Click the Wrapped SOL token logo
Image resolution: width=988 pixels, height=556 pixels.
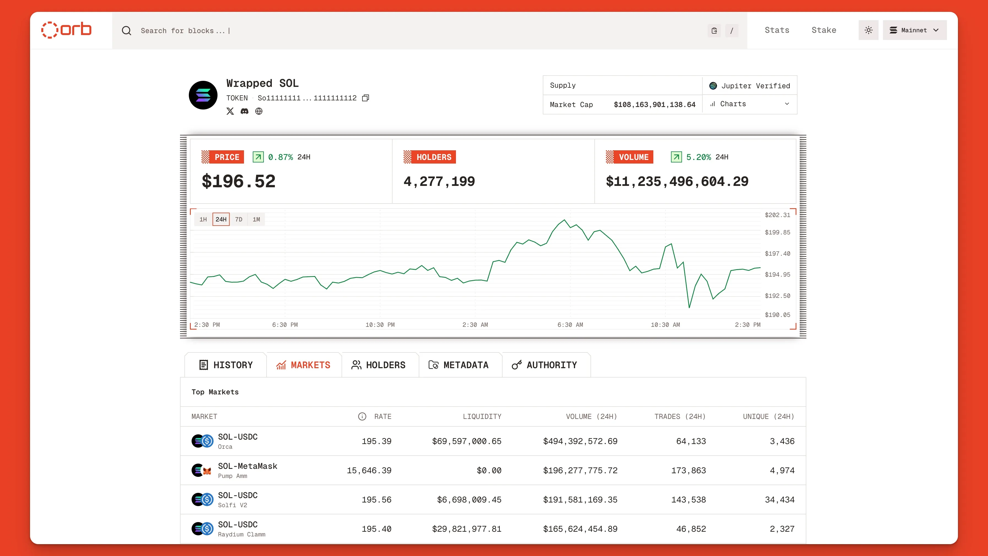(x=203, y=95)
